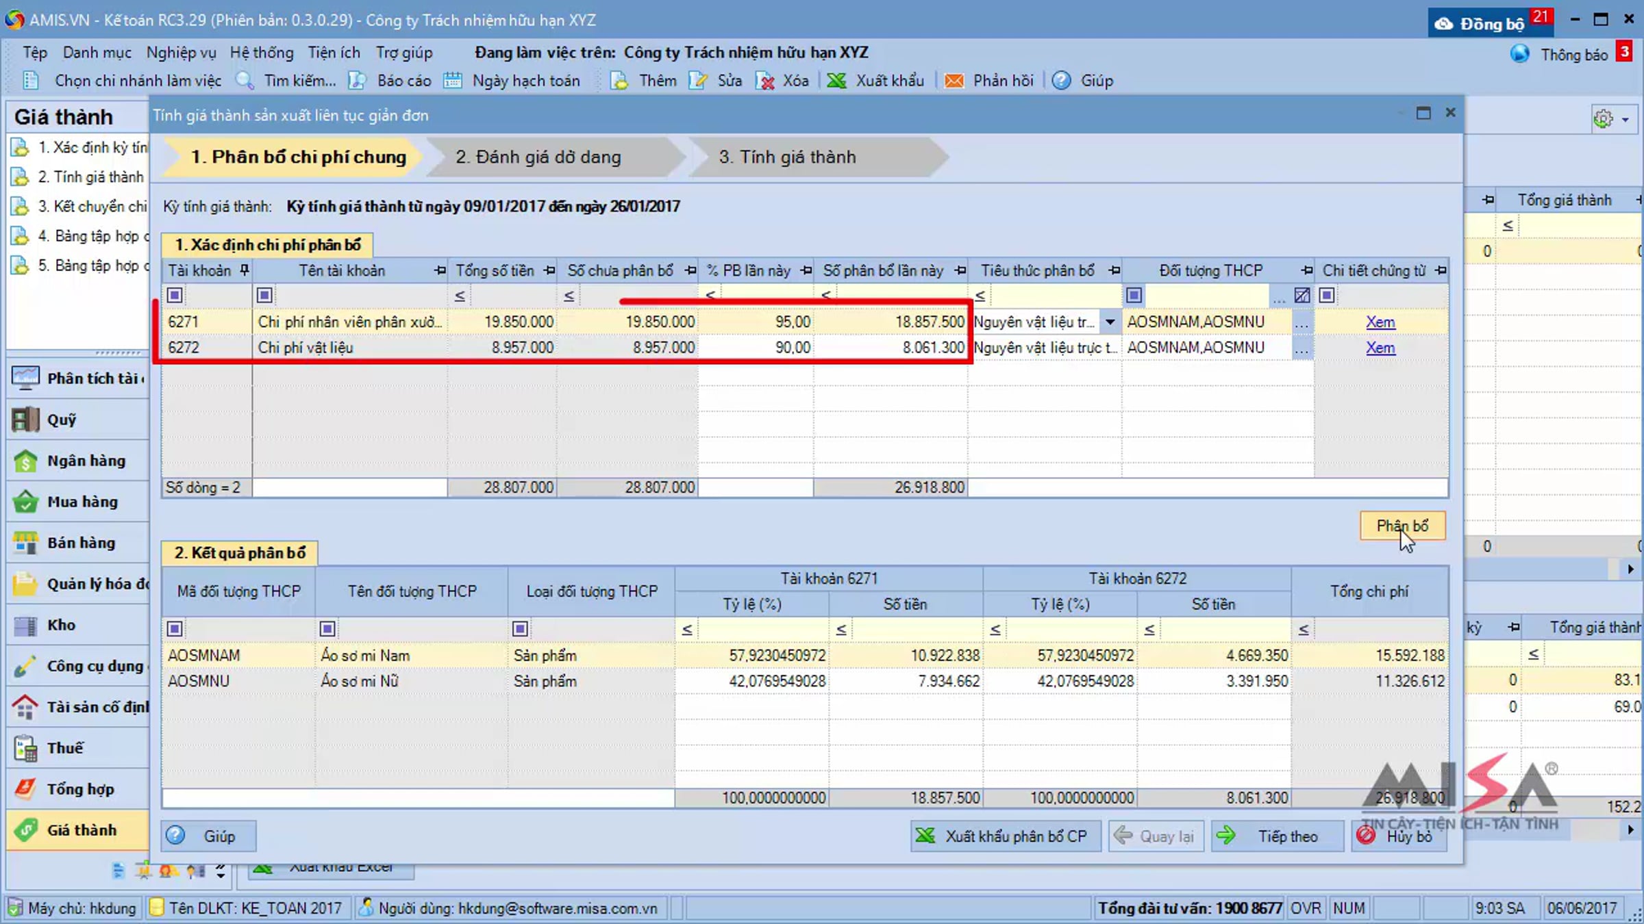Open the Kho module

[x=77, y=625]
